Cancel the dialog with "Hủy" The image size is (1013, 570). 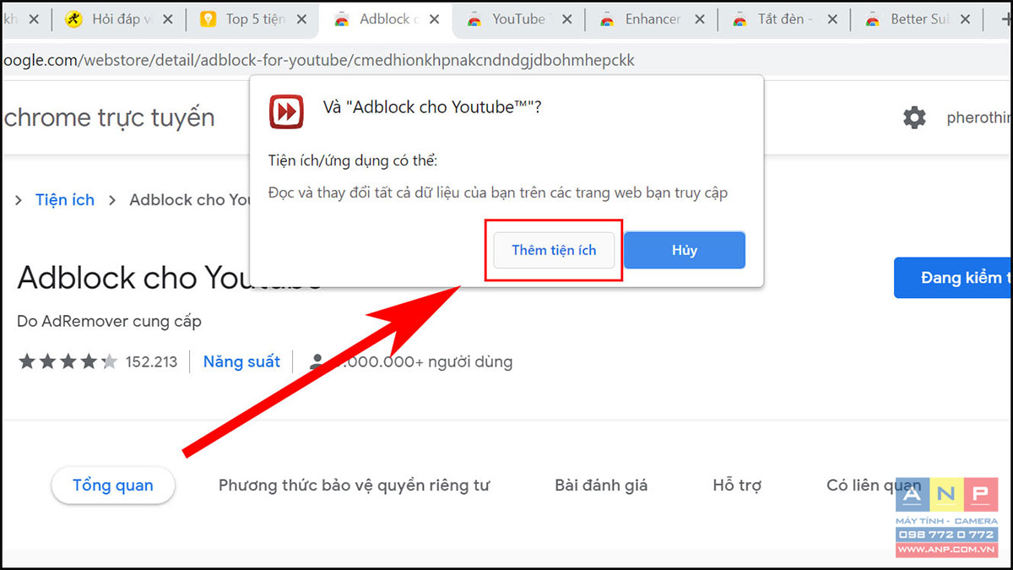pos(685,250)
